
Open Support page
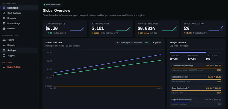19,55
